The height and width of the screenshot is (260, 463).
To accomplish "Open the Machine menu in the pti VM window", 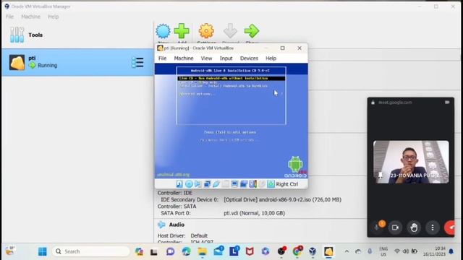I will (x=184, y=58).
